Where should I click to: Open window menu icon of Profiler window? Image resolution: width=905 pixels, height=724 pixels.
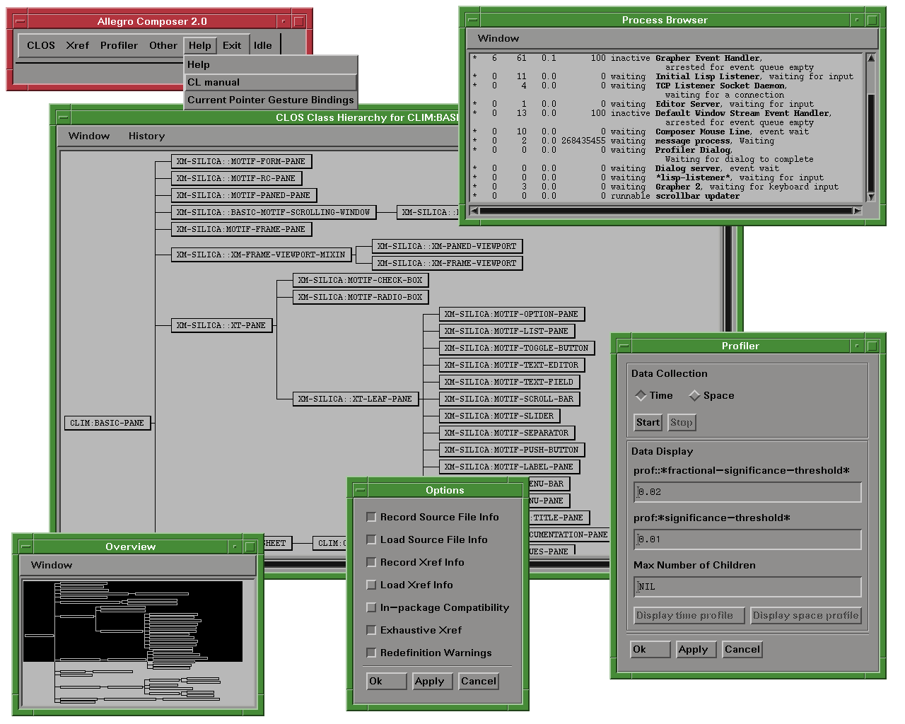[624, 346]
